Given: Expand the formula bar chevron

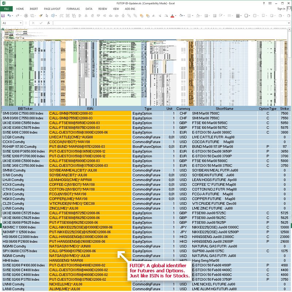Looking at the screenshot, I should pos(289,23).
